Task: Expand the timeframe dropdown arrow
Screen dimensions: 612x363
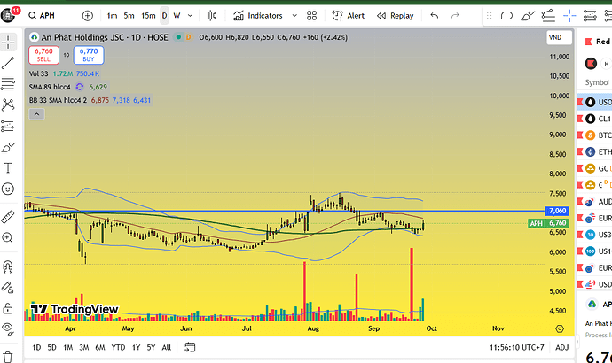Action: pyautogui.click(x=190, y=16)
